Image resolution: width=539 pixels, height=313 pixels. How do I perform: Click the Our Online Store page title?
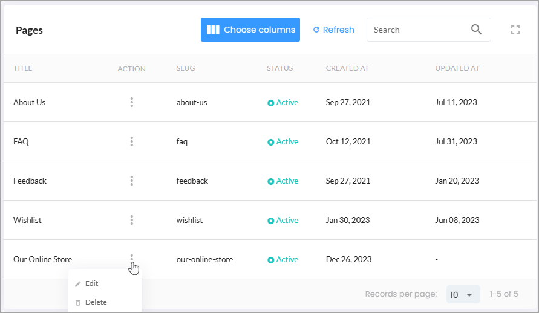click(x=42, y=259)
